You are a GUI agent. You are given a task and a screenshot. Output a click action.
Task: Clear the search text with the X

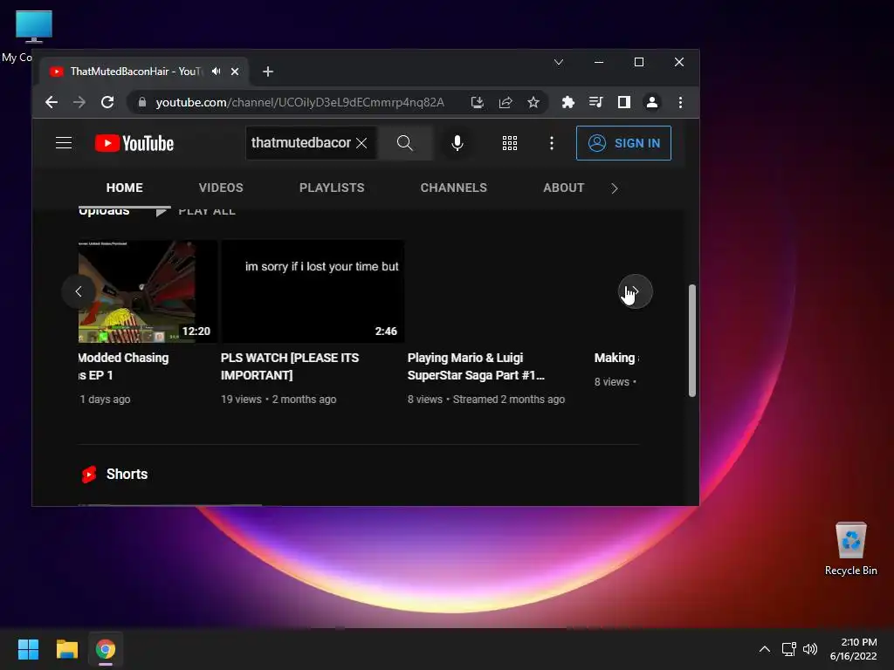(361, 143)
